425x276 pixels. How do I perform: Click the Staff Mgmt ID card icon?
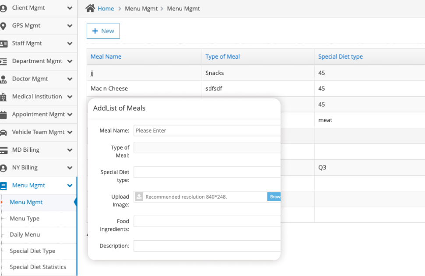pos(4,44)
